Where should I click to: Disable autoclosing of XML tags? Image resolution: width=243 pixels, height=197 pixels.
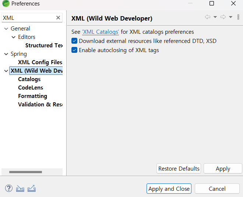74,50
